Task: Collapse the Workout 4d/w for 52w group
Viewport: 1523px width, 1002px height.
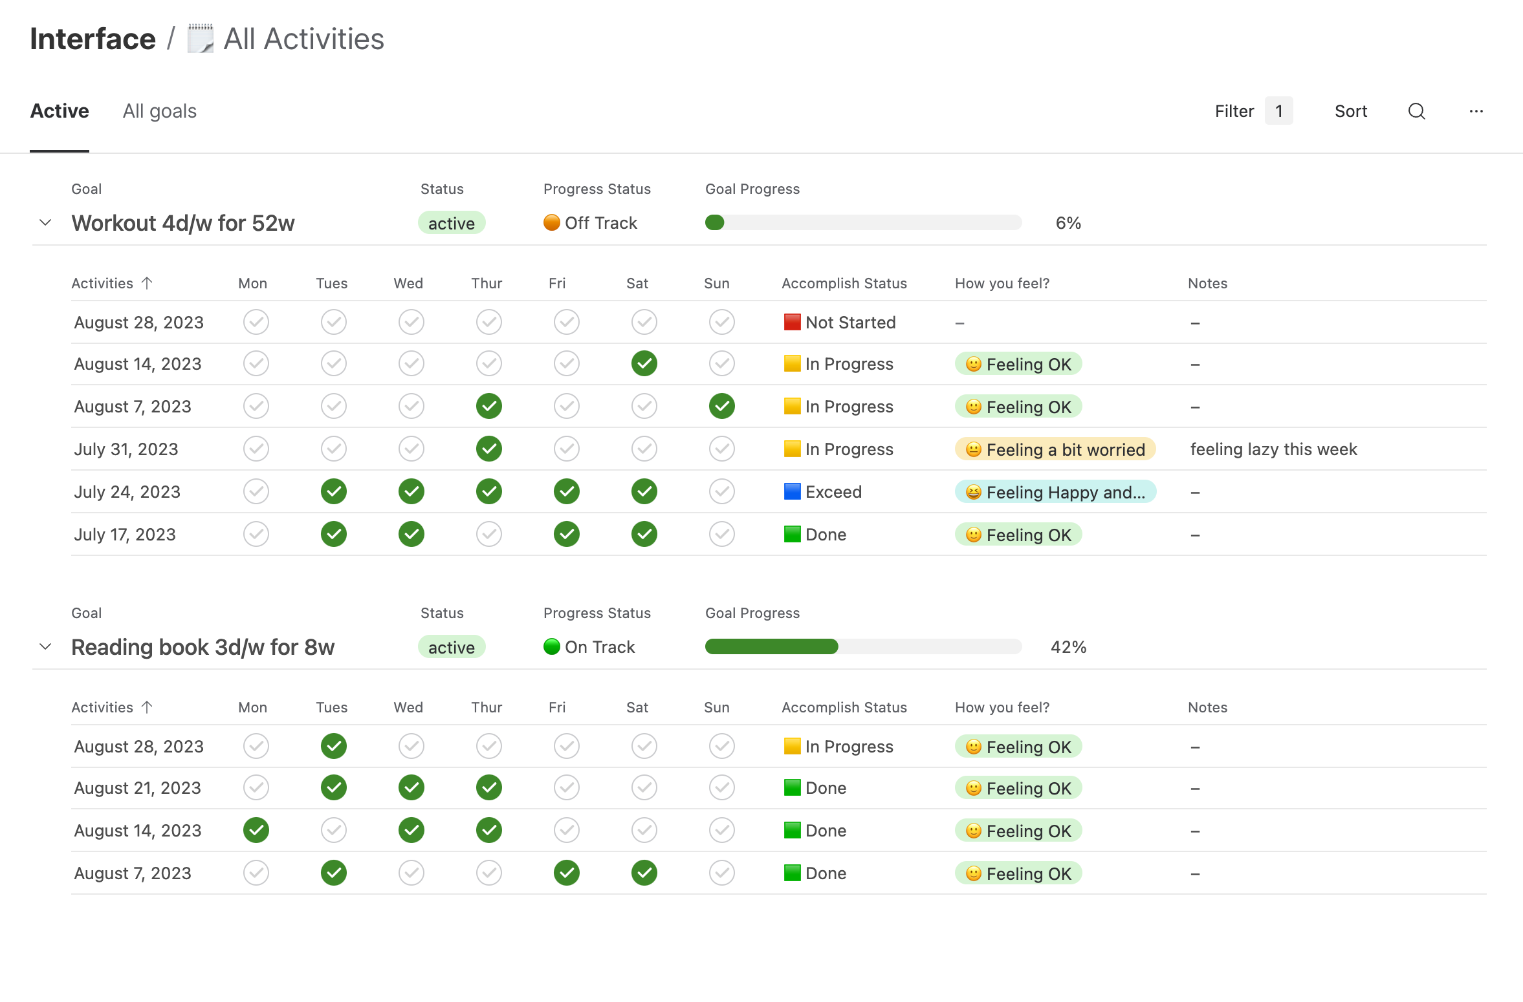Action: click(45, 223)
